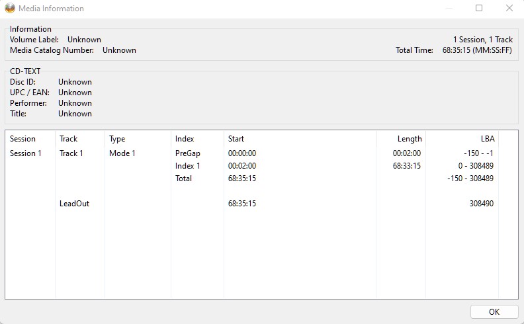
Task: Select the Index 1 row
Action: tap(188, 166)
